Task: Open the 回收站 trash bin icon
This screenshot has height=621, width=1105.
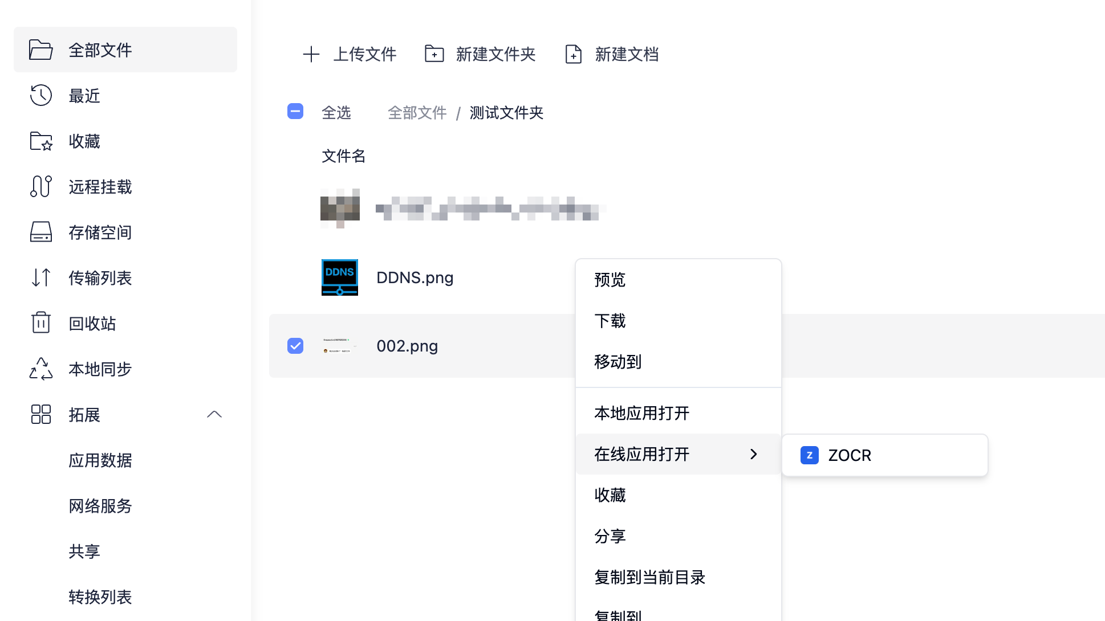Action: [x=41, y=322]
